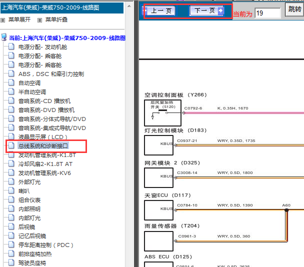The width and height of the screenshot is (304, 267).
Task: Open 冷却风扇2-K1.8T AT diagram
Action: click(x=45, y=164)
